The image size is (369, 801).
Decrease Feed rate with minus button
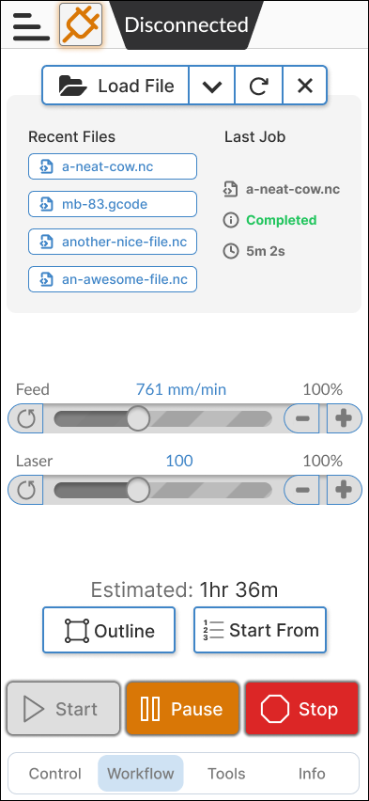(302, 419)
